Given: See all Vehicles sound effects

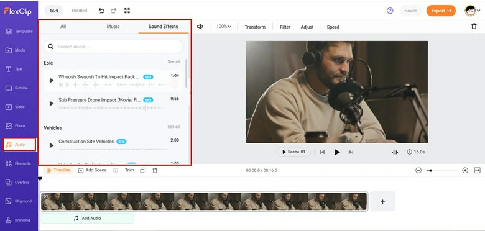Looking at the screenshot, I should [173, 127].
